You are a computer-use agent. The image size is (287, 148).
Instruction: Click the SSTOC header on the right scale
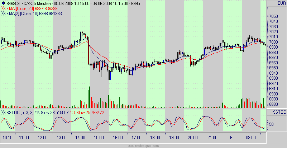click(x=279, y=112)
